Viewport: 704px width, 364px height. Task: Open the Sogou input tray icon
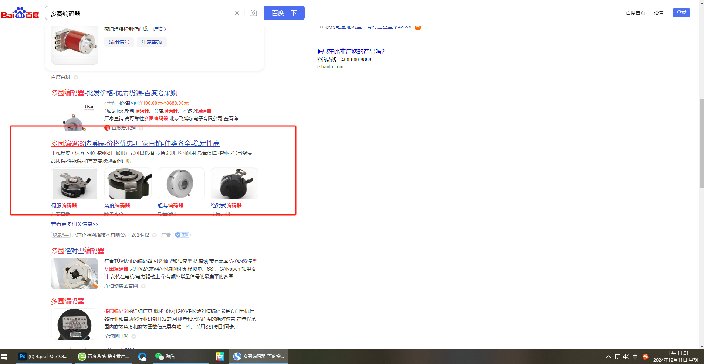tap(645, 357)
